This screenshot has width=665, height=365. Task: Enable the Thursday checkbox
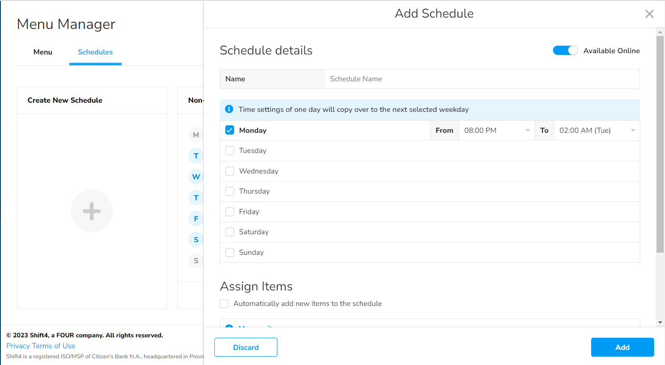click(x=230, y=192)
